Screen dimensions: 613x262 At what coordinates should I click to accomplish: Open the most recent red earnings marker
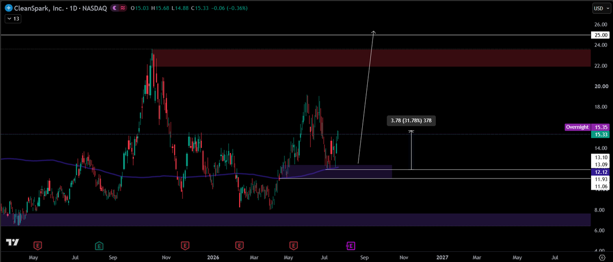point(293,246)
